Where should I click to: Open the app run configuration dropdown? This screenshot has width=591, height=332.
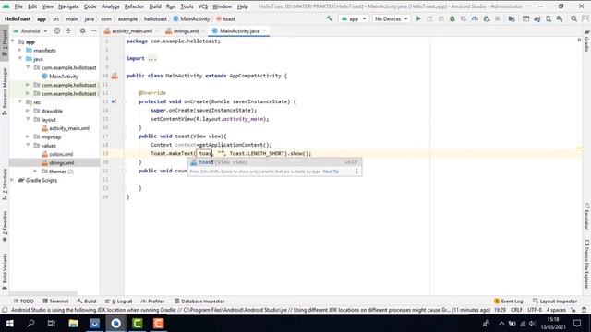pos(354,18)
